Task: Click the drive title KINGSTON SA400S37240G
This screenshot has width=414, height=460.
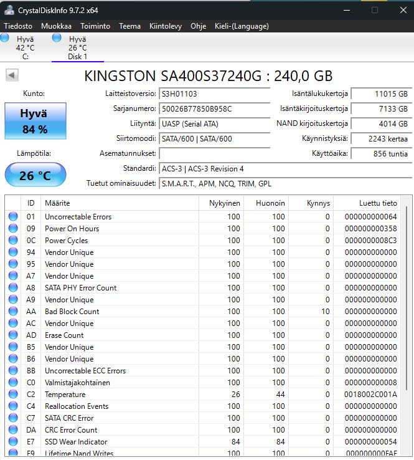Action: [209, 76]
